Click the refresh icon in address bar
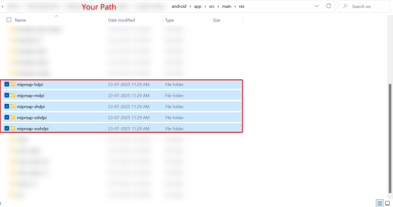The height and width of the screenshot is (207, 393). pos(329,6)
